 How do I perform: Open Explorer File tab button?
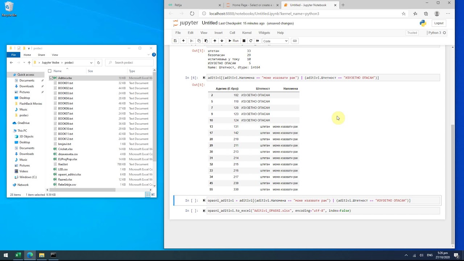coord(13,55)
